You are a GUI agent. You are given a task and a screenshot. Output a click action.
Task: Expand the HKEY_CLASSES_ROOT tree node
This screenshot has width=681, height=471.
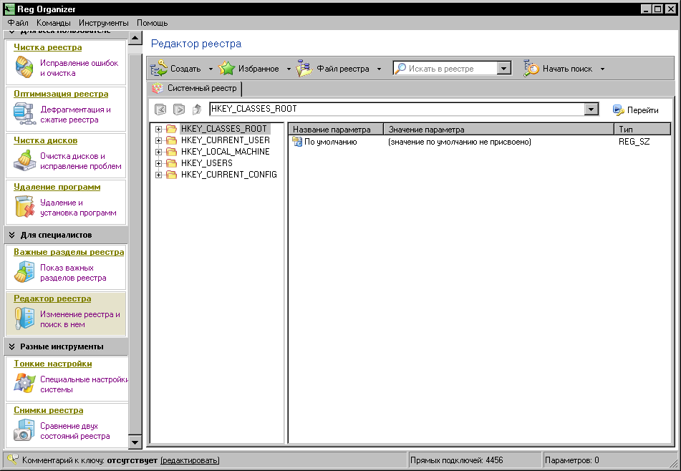[x=158, y=129]
